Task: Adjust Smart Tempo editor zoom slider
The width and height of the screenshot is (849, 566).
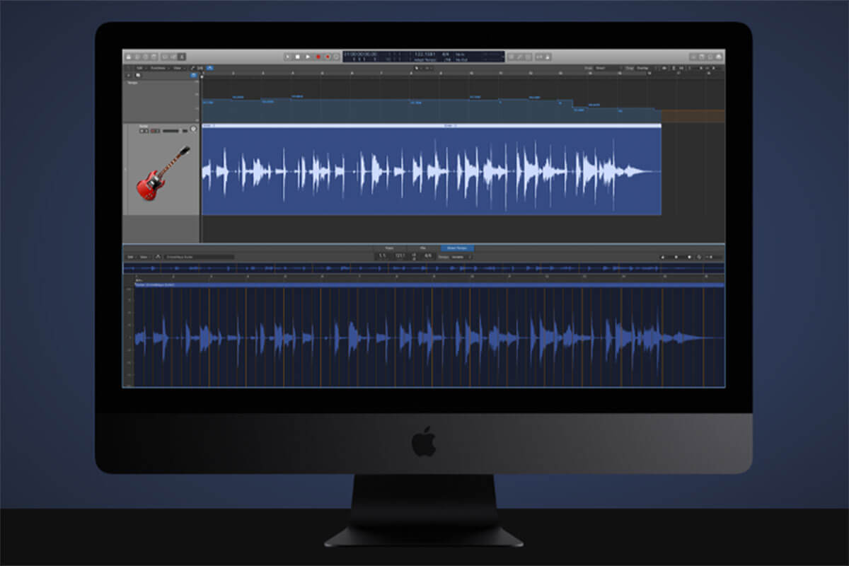Action: [713, 256]
